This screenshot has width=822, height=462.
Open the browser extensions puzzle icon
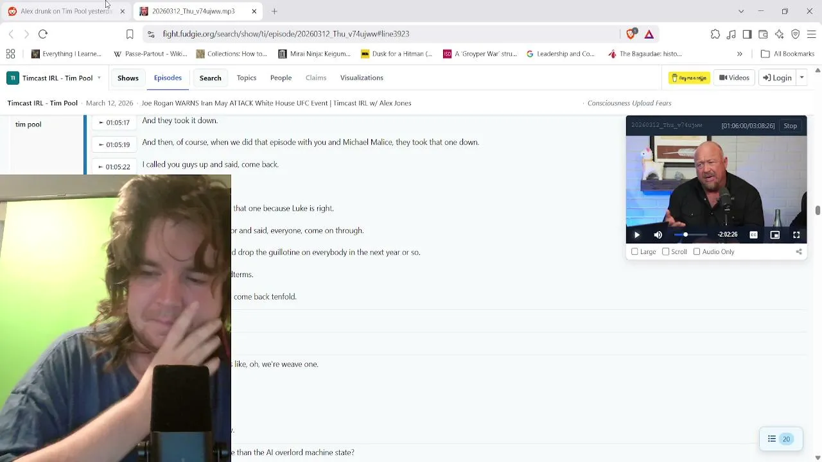tap(715, 34)
